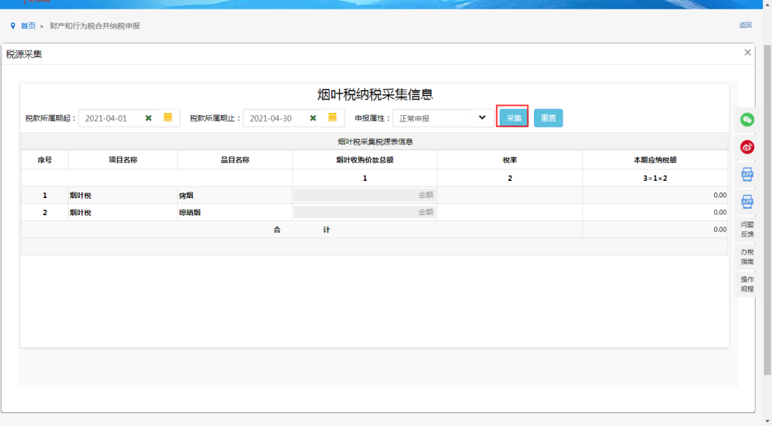Open 操作规程 in the side panel
Screen dimensions: 772x426
tap(747, 284)
